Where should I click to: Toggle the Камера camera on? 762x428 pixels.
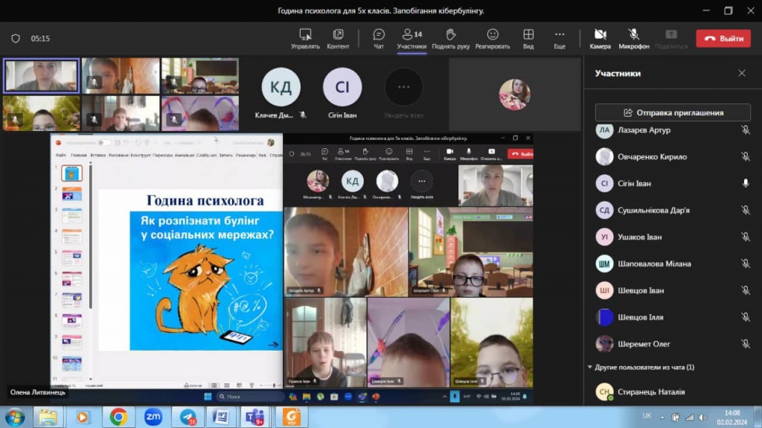[x=600, y=35]
